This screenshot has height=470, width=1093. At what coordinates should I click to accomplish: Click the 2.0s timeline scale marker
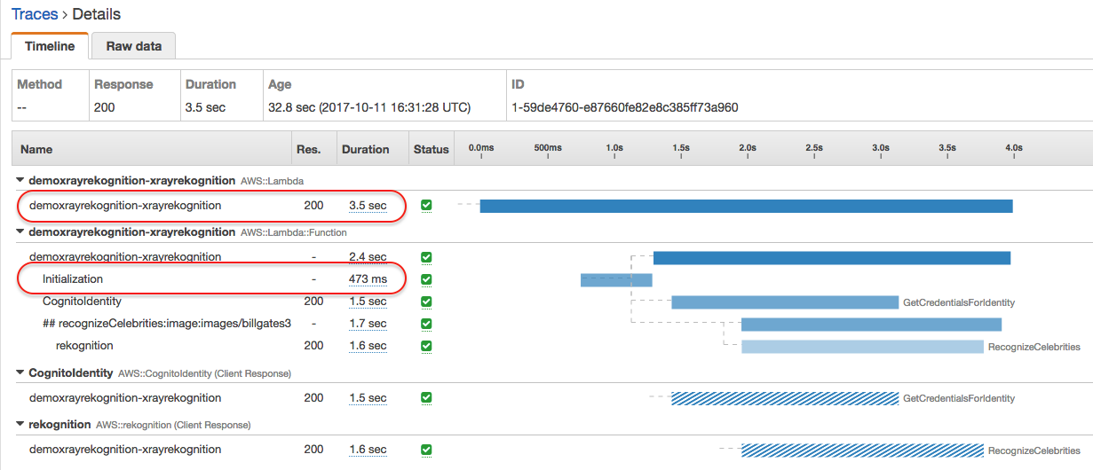[x=748, y=148]
